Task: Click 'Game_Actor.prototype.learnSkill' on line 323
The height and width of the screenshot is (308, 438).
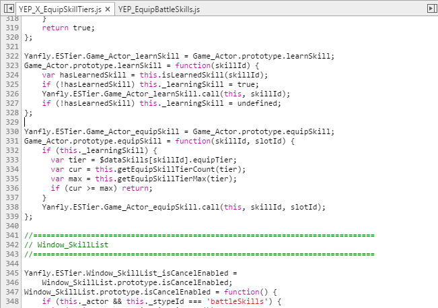Action: click(93, 65)
